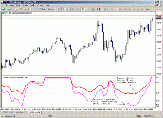Open the Market Watch window icon

(16, 9)
